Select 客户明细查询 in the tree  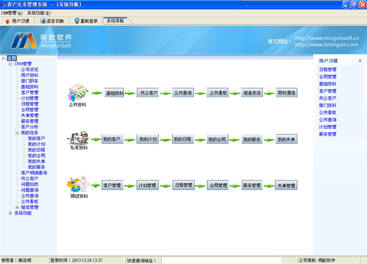34,173
